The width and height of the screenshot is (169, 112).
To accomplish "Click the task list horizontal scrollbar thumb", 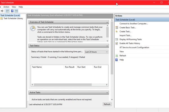I will point(63,85).
